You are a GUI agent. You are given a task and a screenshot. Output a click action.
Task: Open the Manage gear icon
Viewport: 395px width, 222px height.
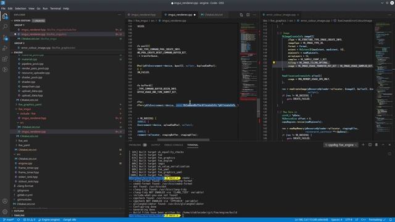tap(5, 212)
